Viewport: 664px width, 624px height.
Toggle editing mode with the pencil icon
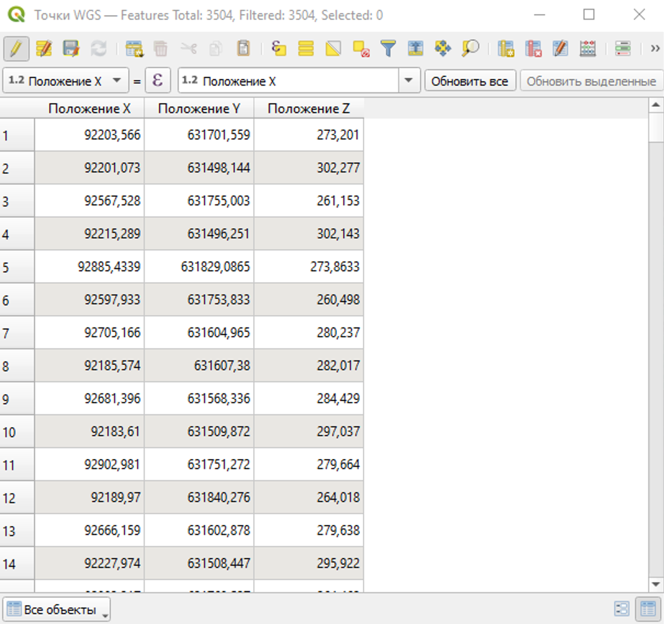tap(16, 49)
